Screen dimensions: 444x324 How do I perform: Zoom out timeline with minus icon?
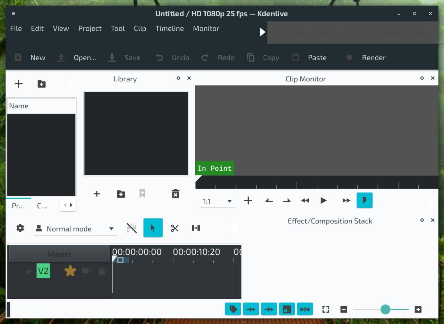pyautogui.click(x=344, y=309)
